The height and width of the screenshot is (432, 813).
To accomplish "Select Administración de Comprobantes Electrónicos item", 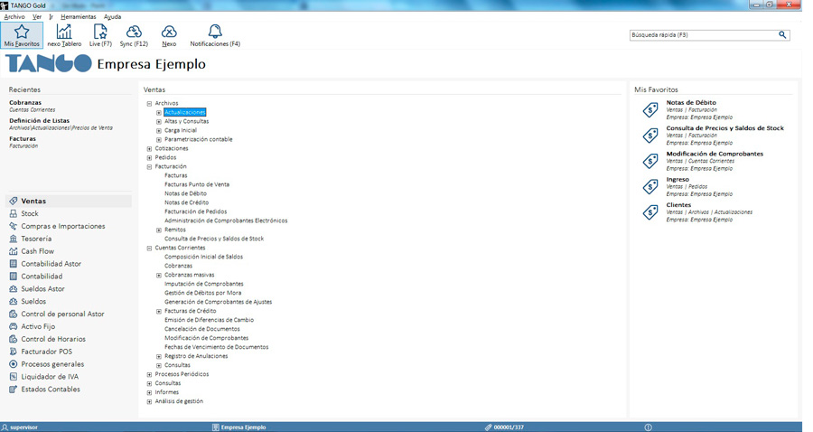I will click(x=226, y=221).
